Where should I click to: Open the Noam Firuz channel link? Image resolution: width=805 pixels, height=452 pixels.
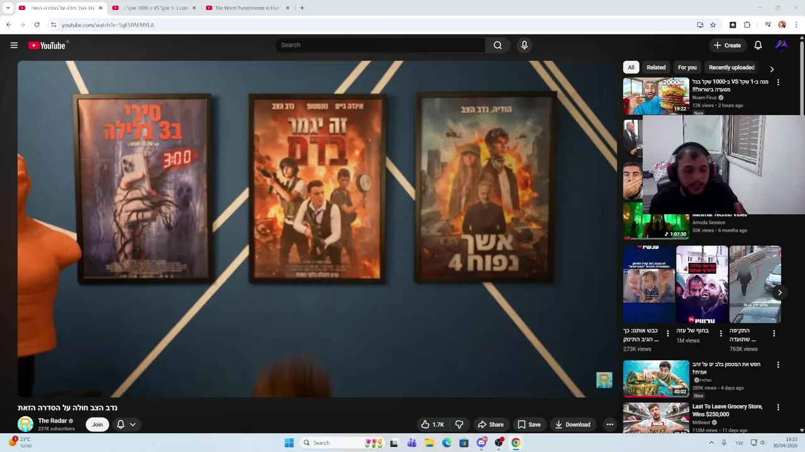point(704,97)
